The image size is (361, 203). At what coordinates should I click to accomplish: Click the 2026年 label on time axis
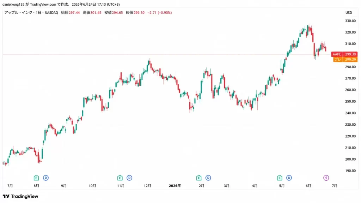[175, 186]
